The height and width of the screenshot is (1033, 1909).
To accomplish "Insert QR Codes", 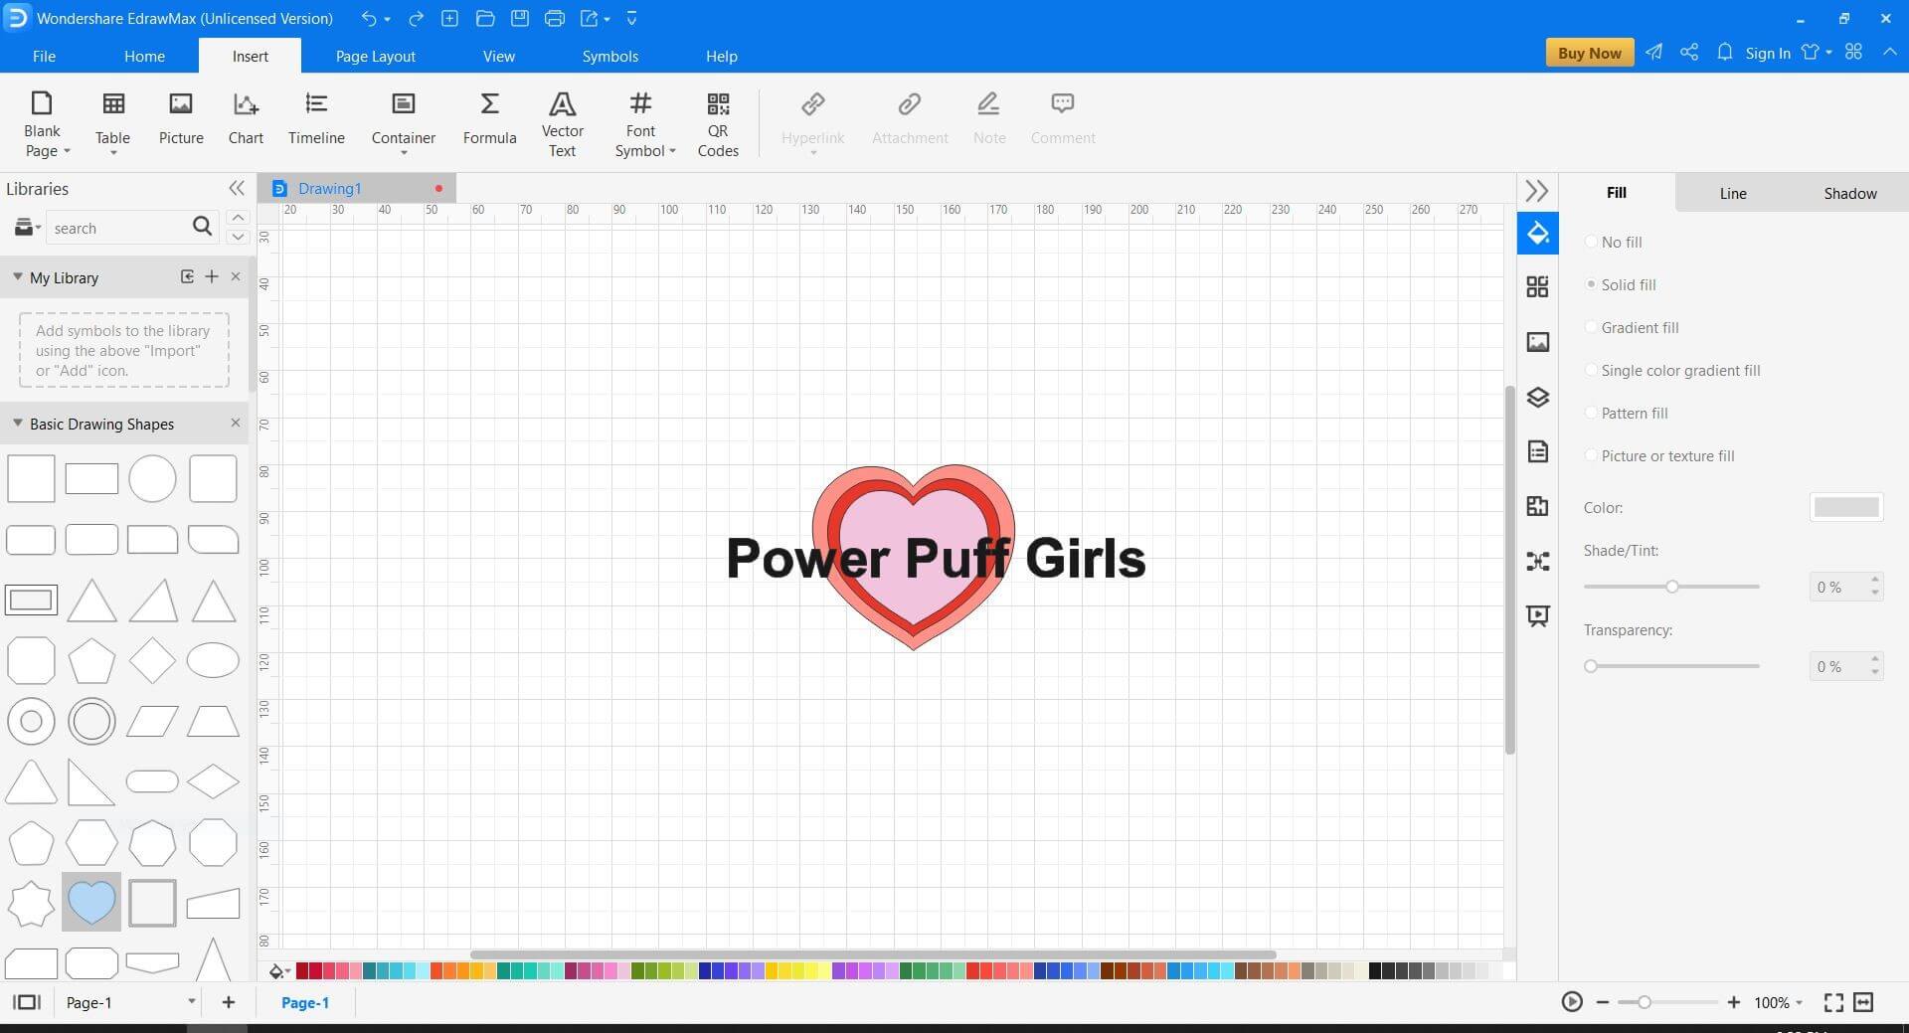I will (718, 123).
